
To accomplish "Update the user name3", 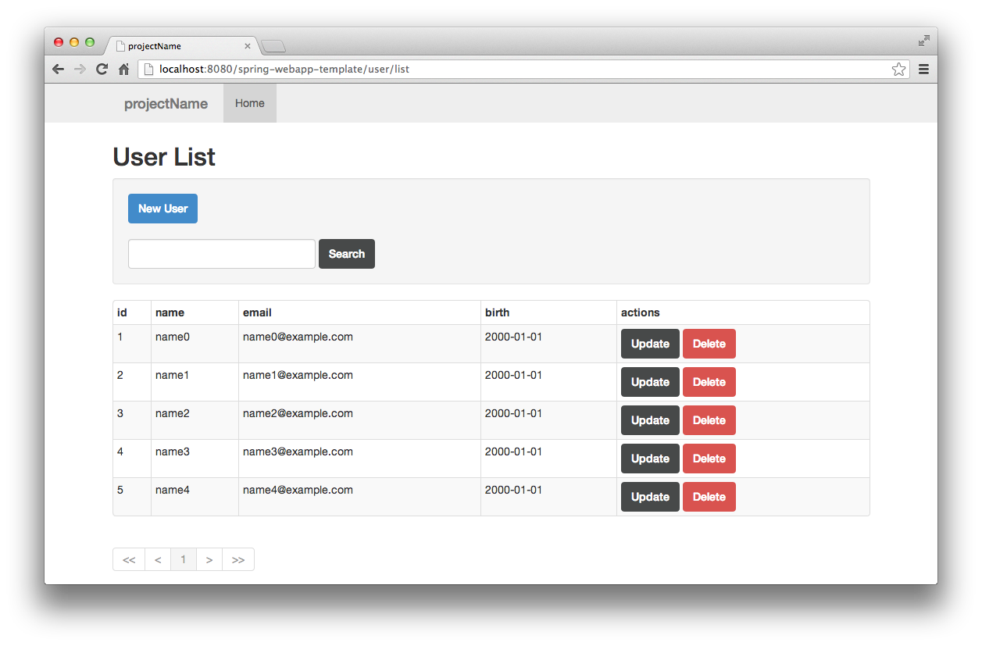I will [650, 459].
